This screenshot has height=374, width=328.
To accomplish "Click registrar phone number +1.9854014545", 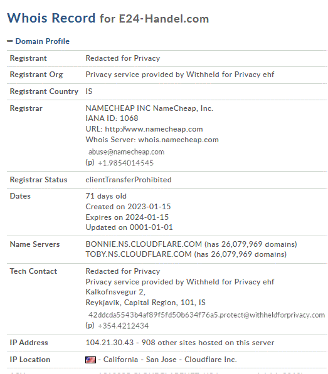I will 125,163.
